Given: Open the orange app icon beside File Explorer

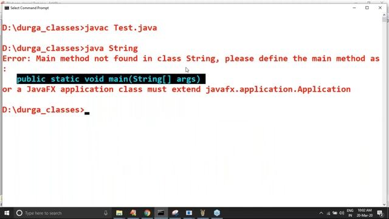Looking at the screenshot, I should click(x=133, y=213).
